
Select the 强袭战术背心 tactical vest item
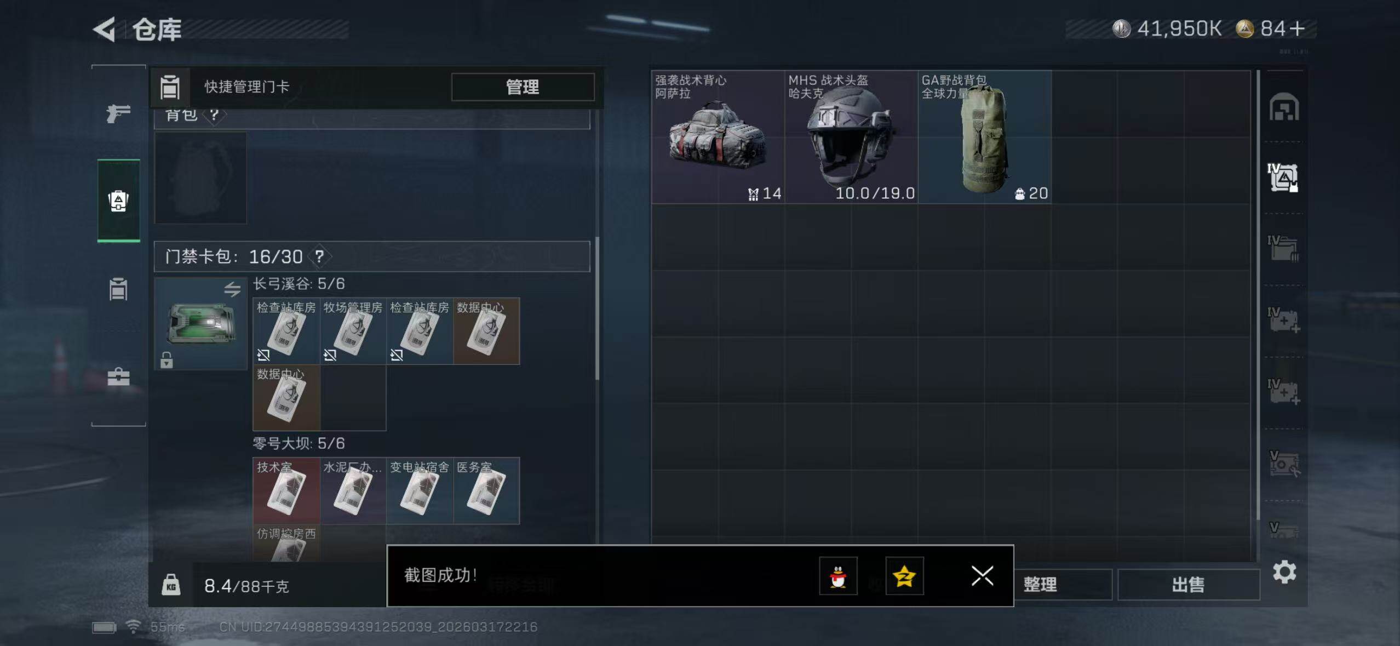click(x=718, y=137)
